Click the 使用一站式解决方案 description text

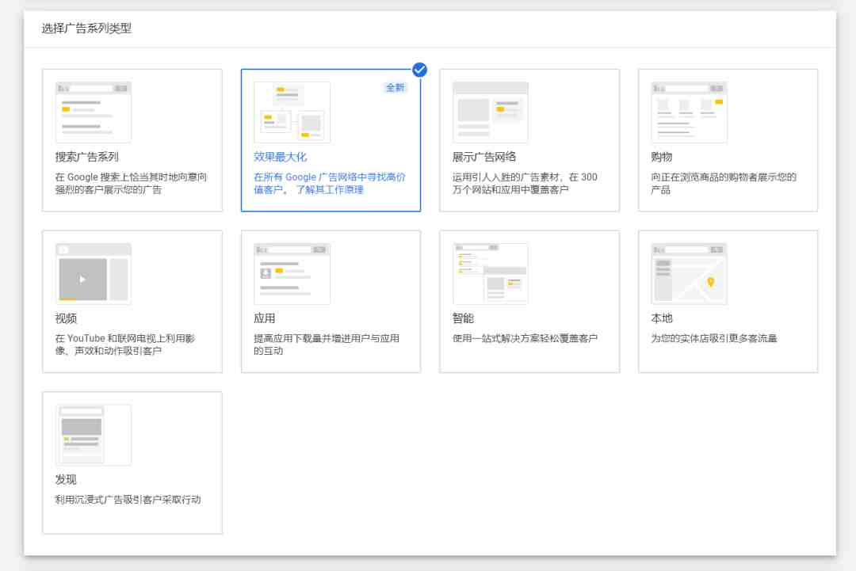pyautogui.click(x=525, y=338)
